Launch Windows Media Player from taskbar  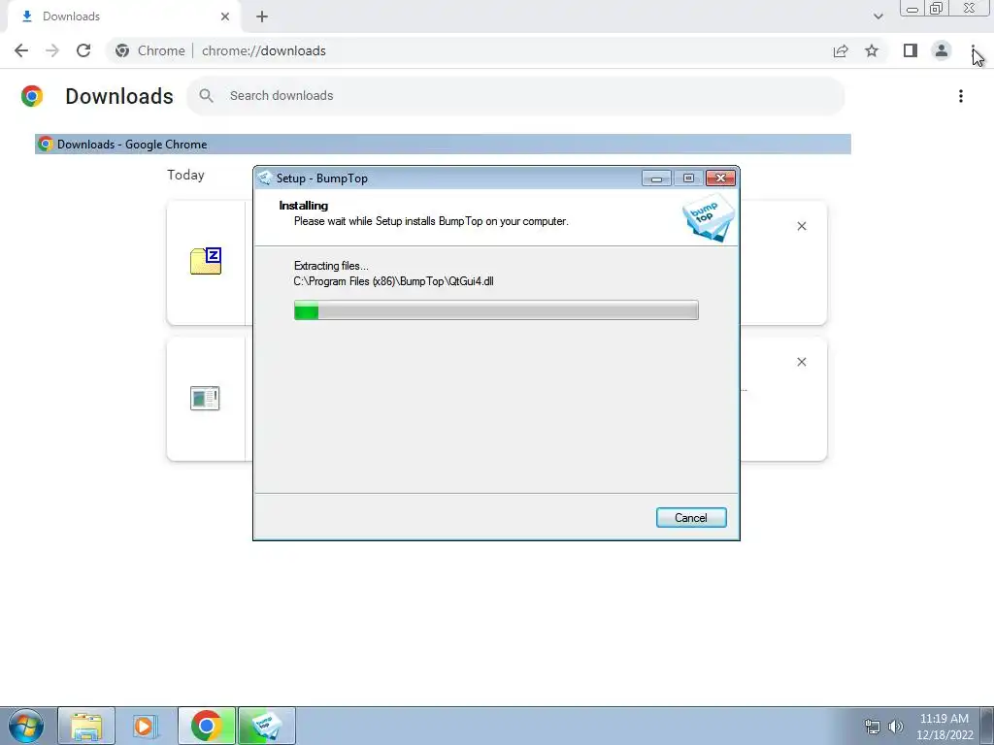pos(145,726)
